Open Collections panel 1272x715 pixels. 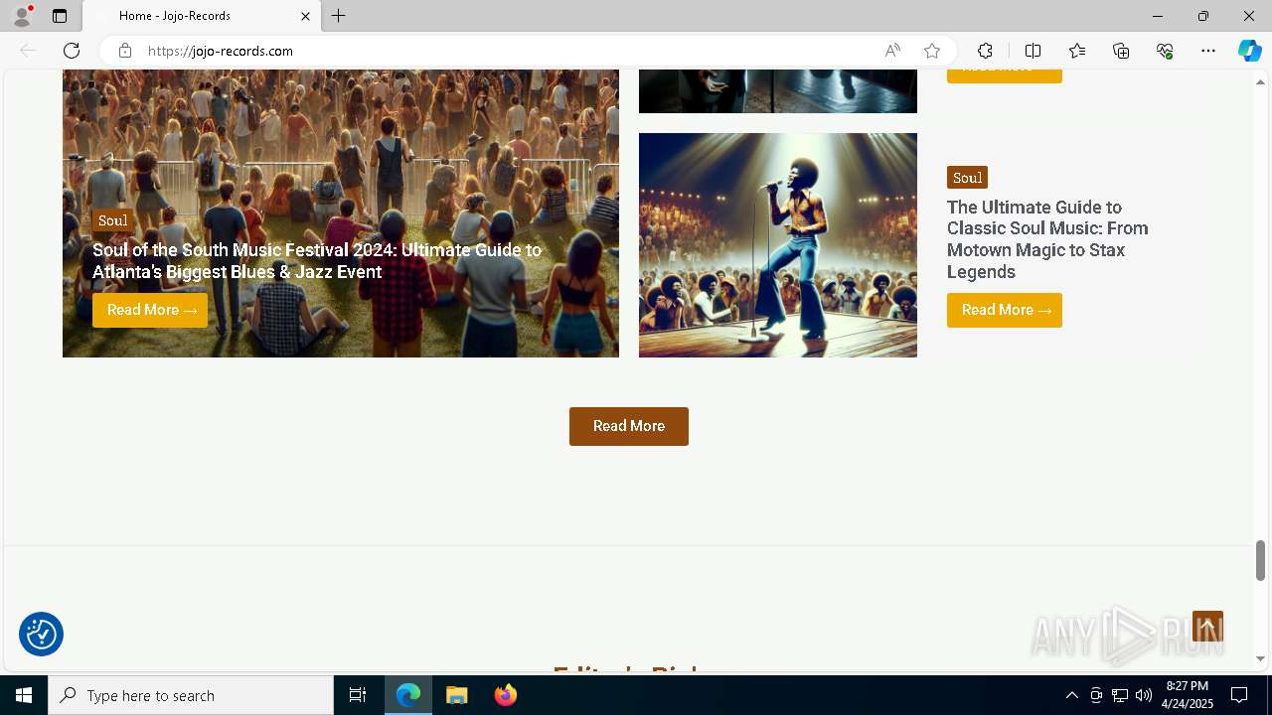tap(1121, 51)
